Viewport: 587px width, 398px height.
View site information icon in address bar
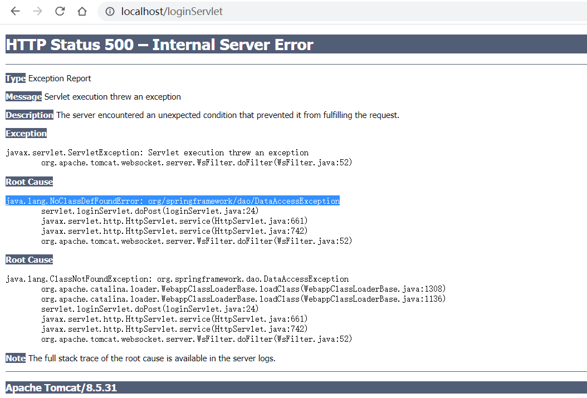point(110,12)
